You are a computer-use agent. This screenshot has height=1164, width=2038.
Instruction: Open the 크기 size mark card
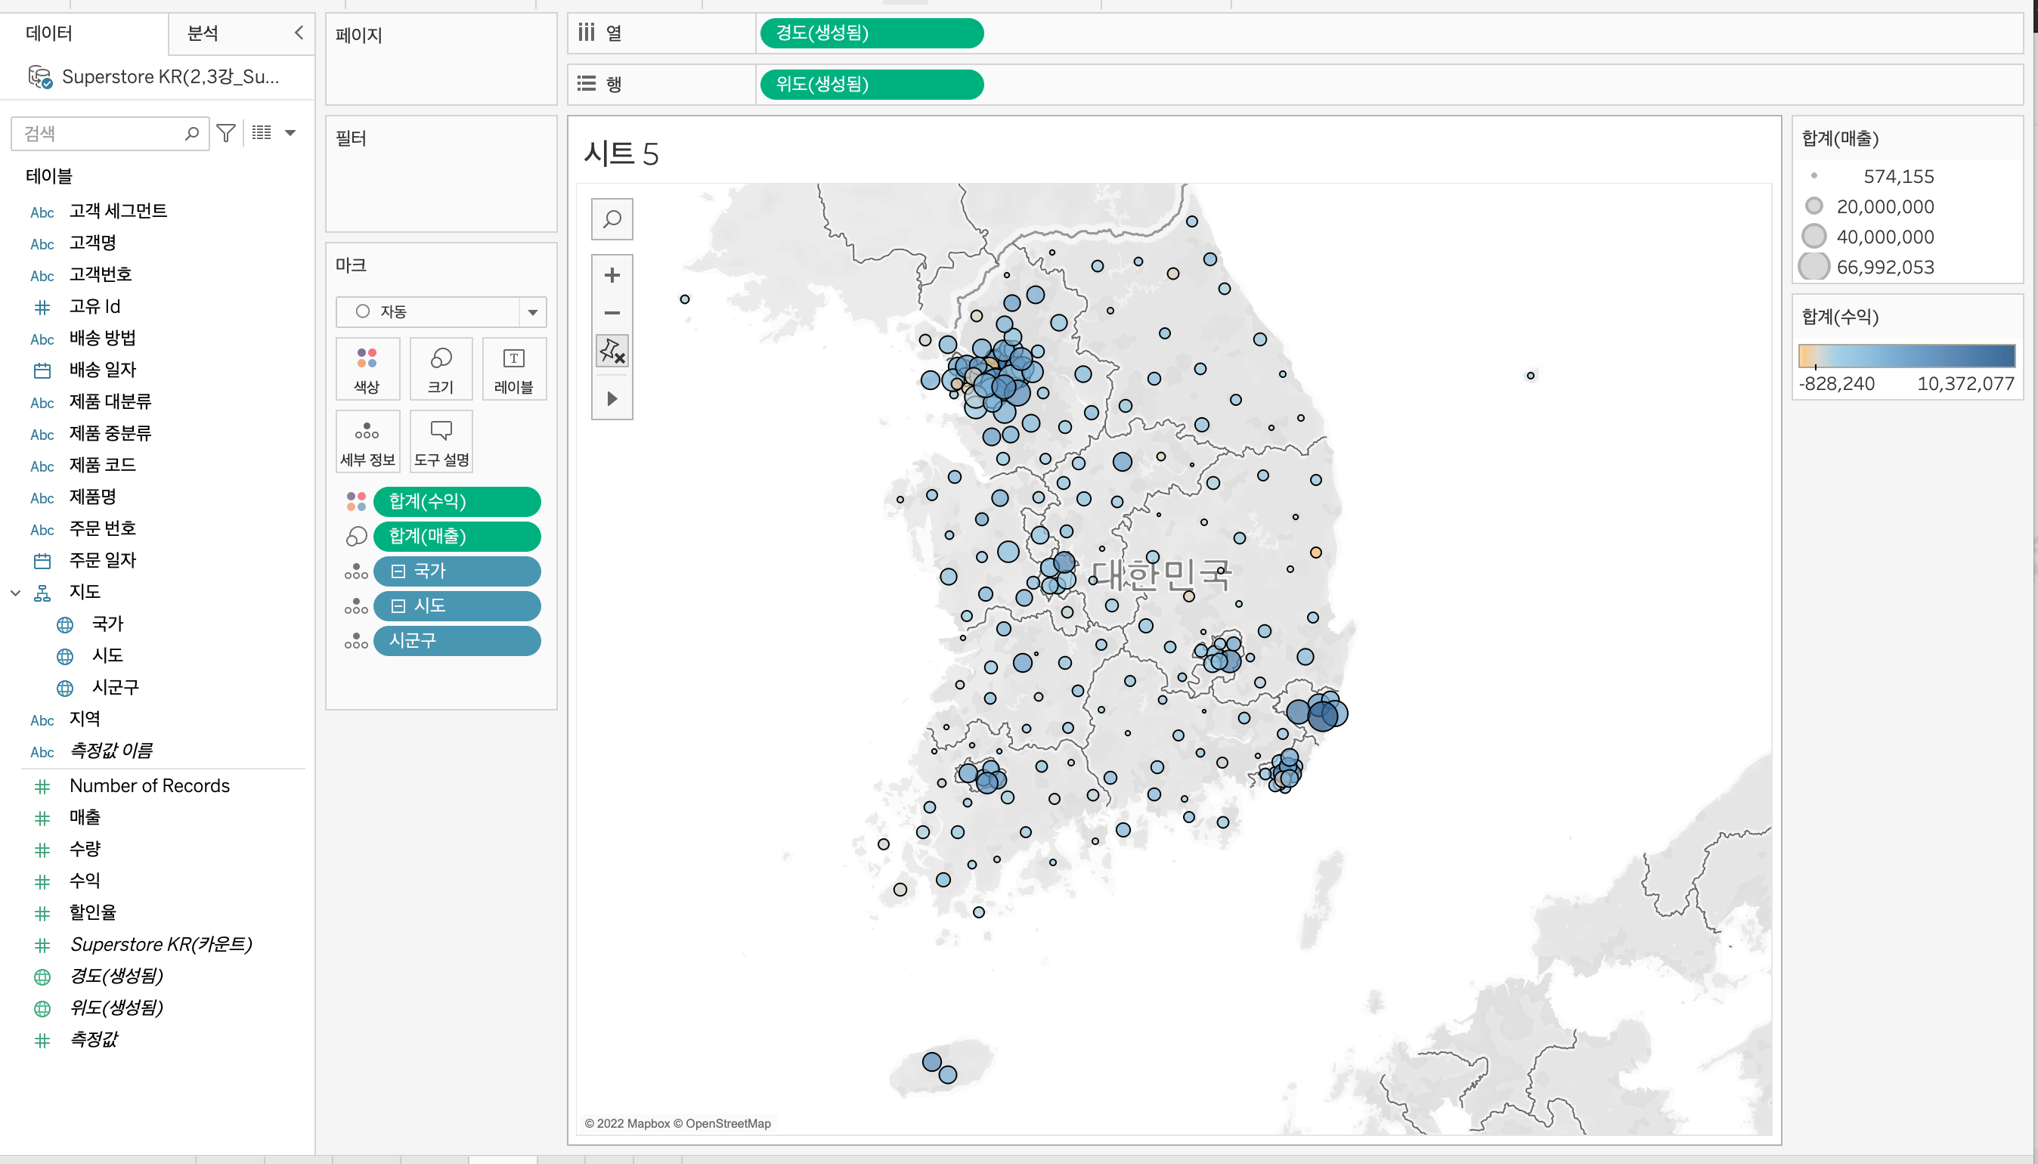coord(441,369)
